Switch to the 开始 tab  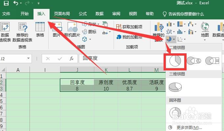[x=24, y=14]
